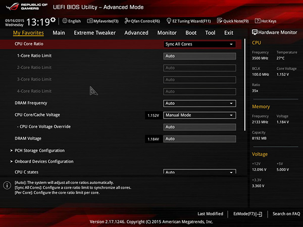Click the Version 2.17.1246 copyright text
Viewport: 303px width, 227px height.
pyautogui.click(x=151, y=221)
